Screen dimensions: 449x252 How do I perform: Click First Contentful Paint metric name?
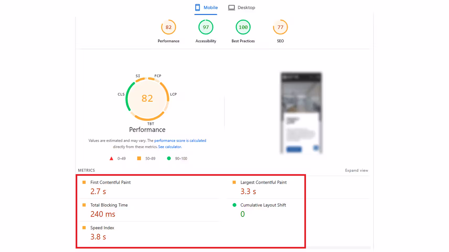(110, 182)
